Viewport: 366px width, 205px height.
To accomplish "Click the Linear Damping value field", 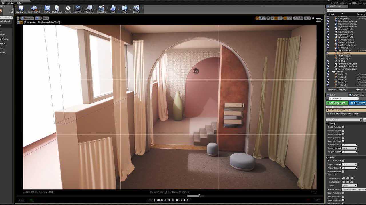I will pyautogui.click(x=349, y=164).
